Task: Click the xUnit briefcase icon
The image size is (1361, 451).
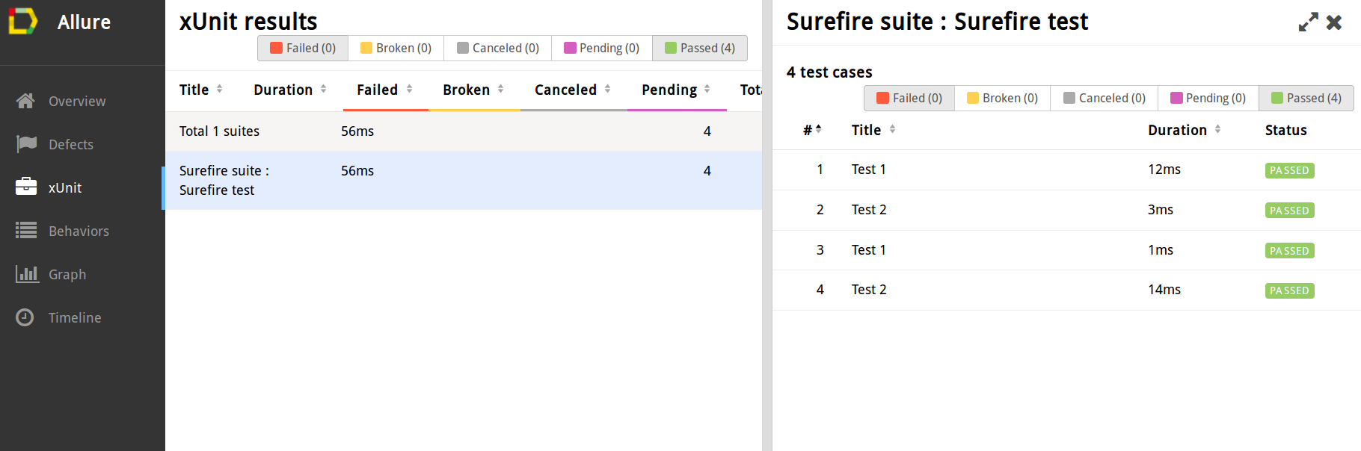Action: pyautogui.click(x=26, y=187)
